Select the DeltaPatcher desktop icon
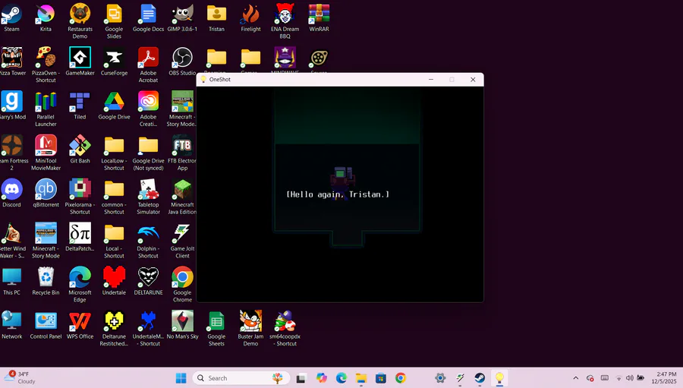The width and height of the screenshot is (683, 388). (80, 237)
